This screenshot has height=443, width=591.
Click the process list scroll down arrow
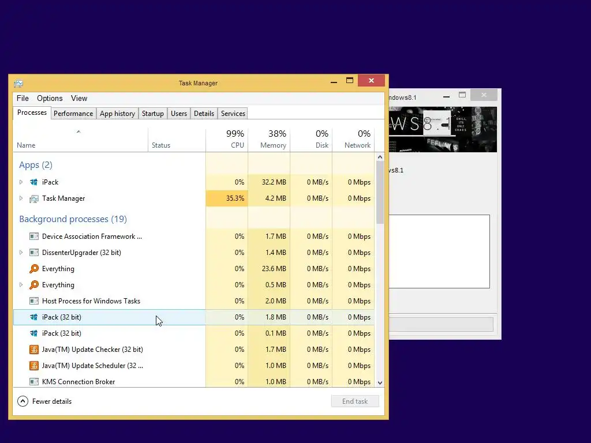click(x=380, y=383)
